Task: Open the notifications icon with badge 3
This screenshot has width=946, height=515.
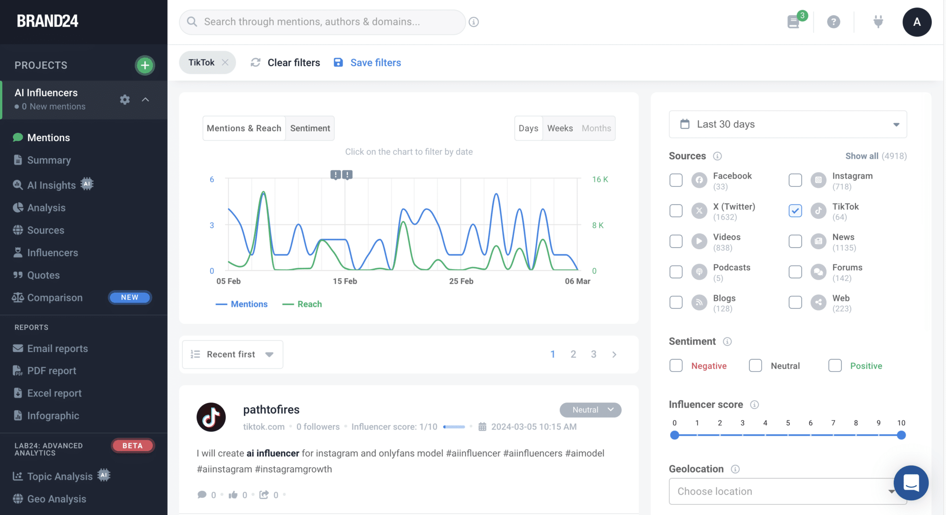Action: (794, 21)
